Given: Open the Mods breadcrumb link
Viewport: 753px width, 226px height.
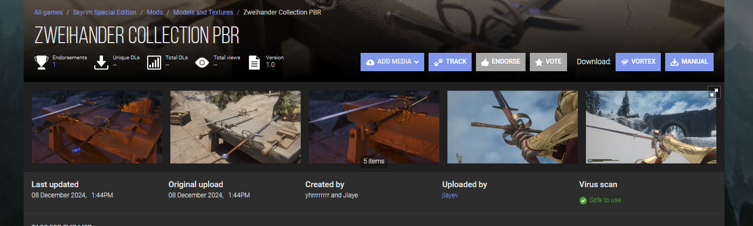Looking at the screenshot, I should coord(155,12).
